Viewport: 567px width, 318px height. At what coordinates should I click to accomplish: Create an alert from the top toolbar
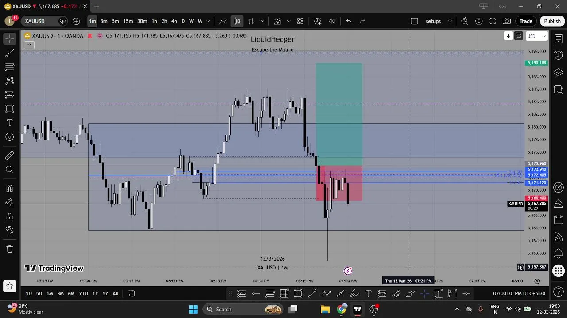pos(318,21)
